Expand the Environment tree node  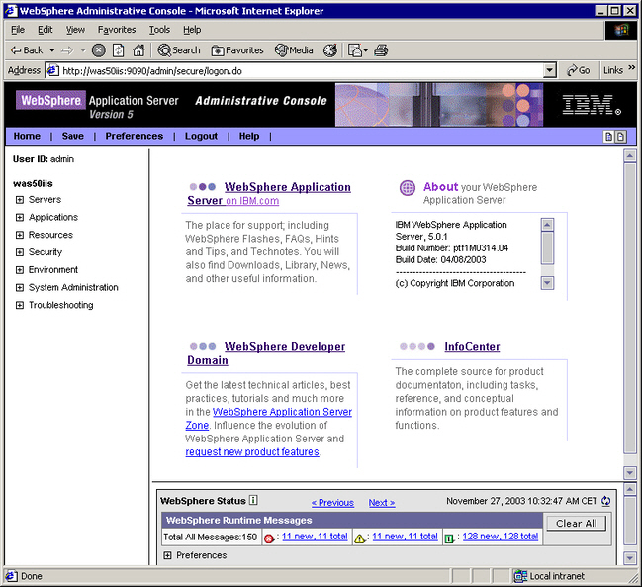click(19, 270)
